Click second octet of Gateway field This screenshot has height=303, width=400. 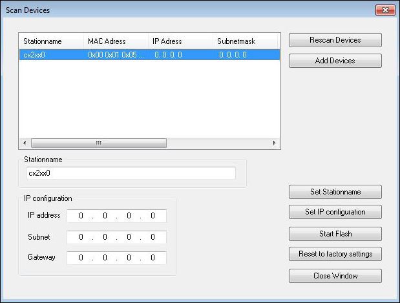click(x=105, y=258)
